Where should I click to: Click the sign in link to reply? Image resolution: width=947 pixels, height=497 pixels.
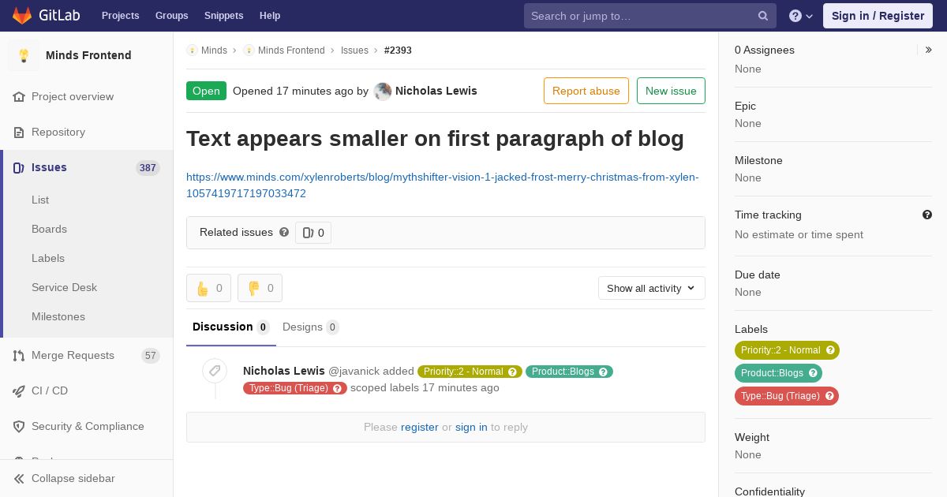[471, 428]
